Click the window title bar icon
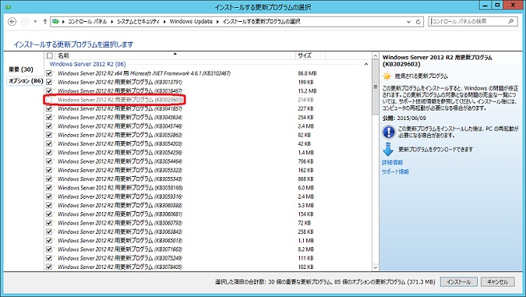The width and height of the screenshot is (526, 297). [x=9, y=7]
